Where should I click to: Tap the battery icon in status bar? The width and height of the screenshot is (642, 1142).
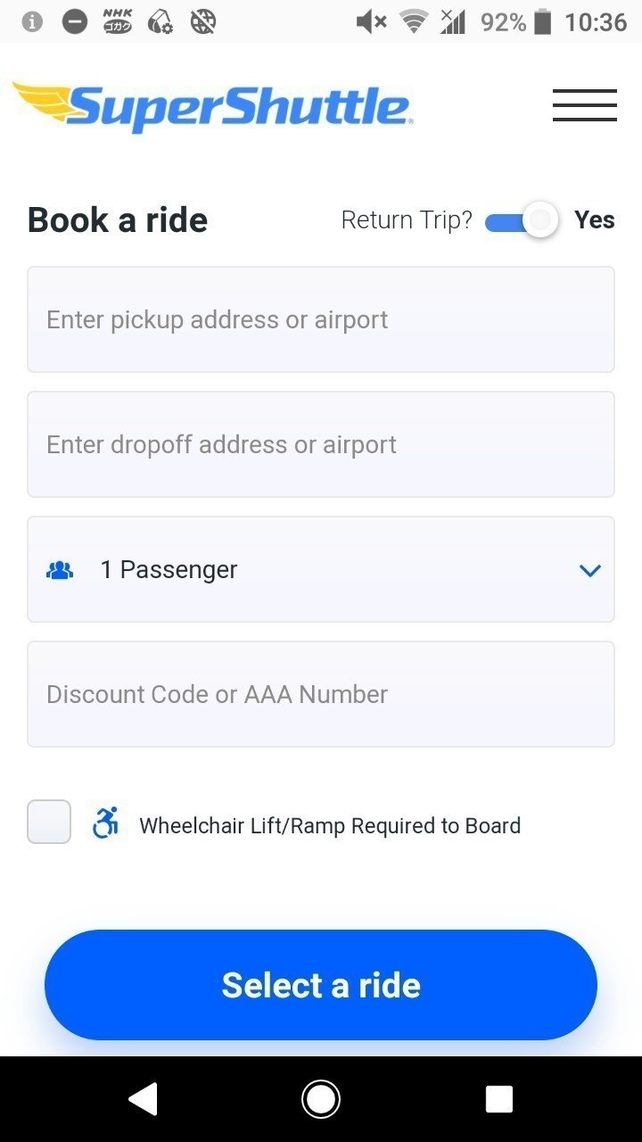click(542, 21)
